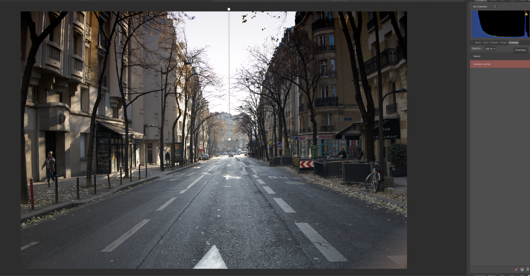Click the detach handle left of Basic tab
The image size is (530, 276).
tap(472, 42)
